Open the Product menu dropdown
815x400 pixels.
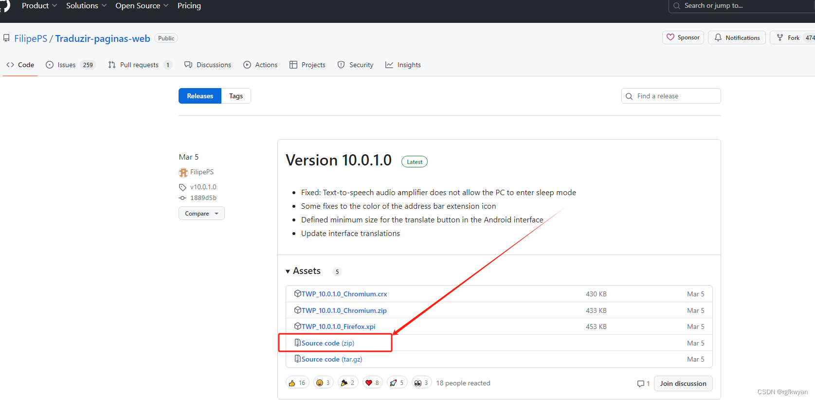pos(39,6)
